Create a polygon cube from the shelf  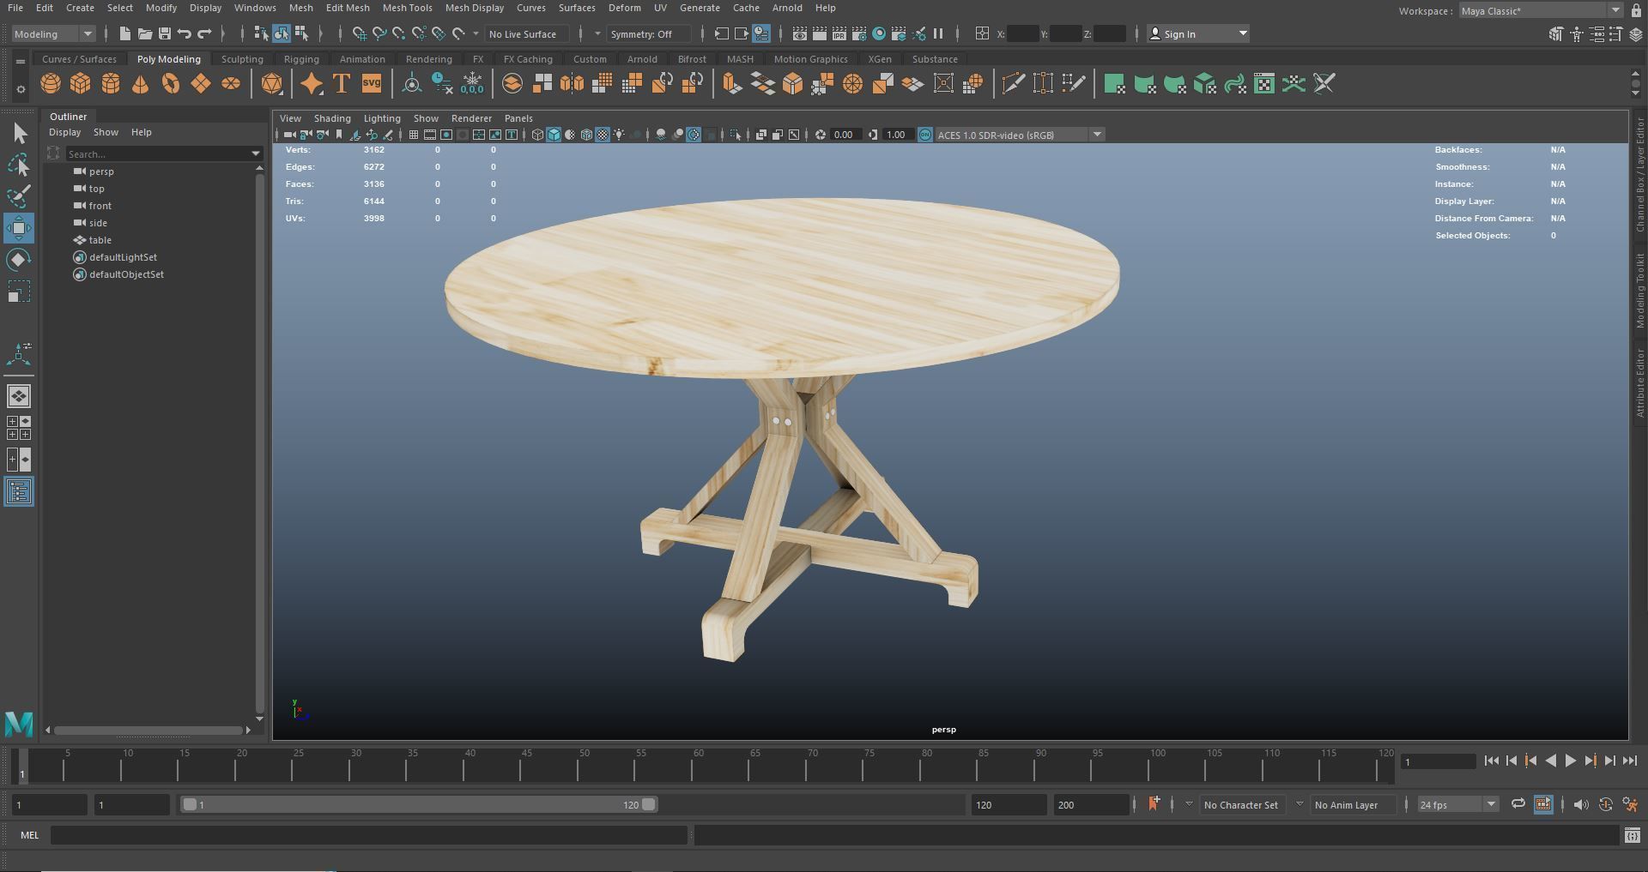pyautogui.click(x=81, y=84)
